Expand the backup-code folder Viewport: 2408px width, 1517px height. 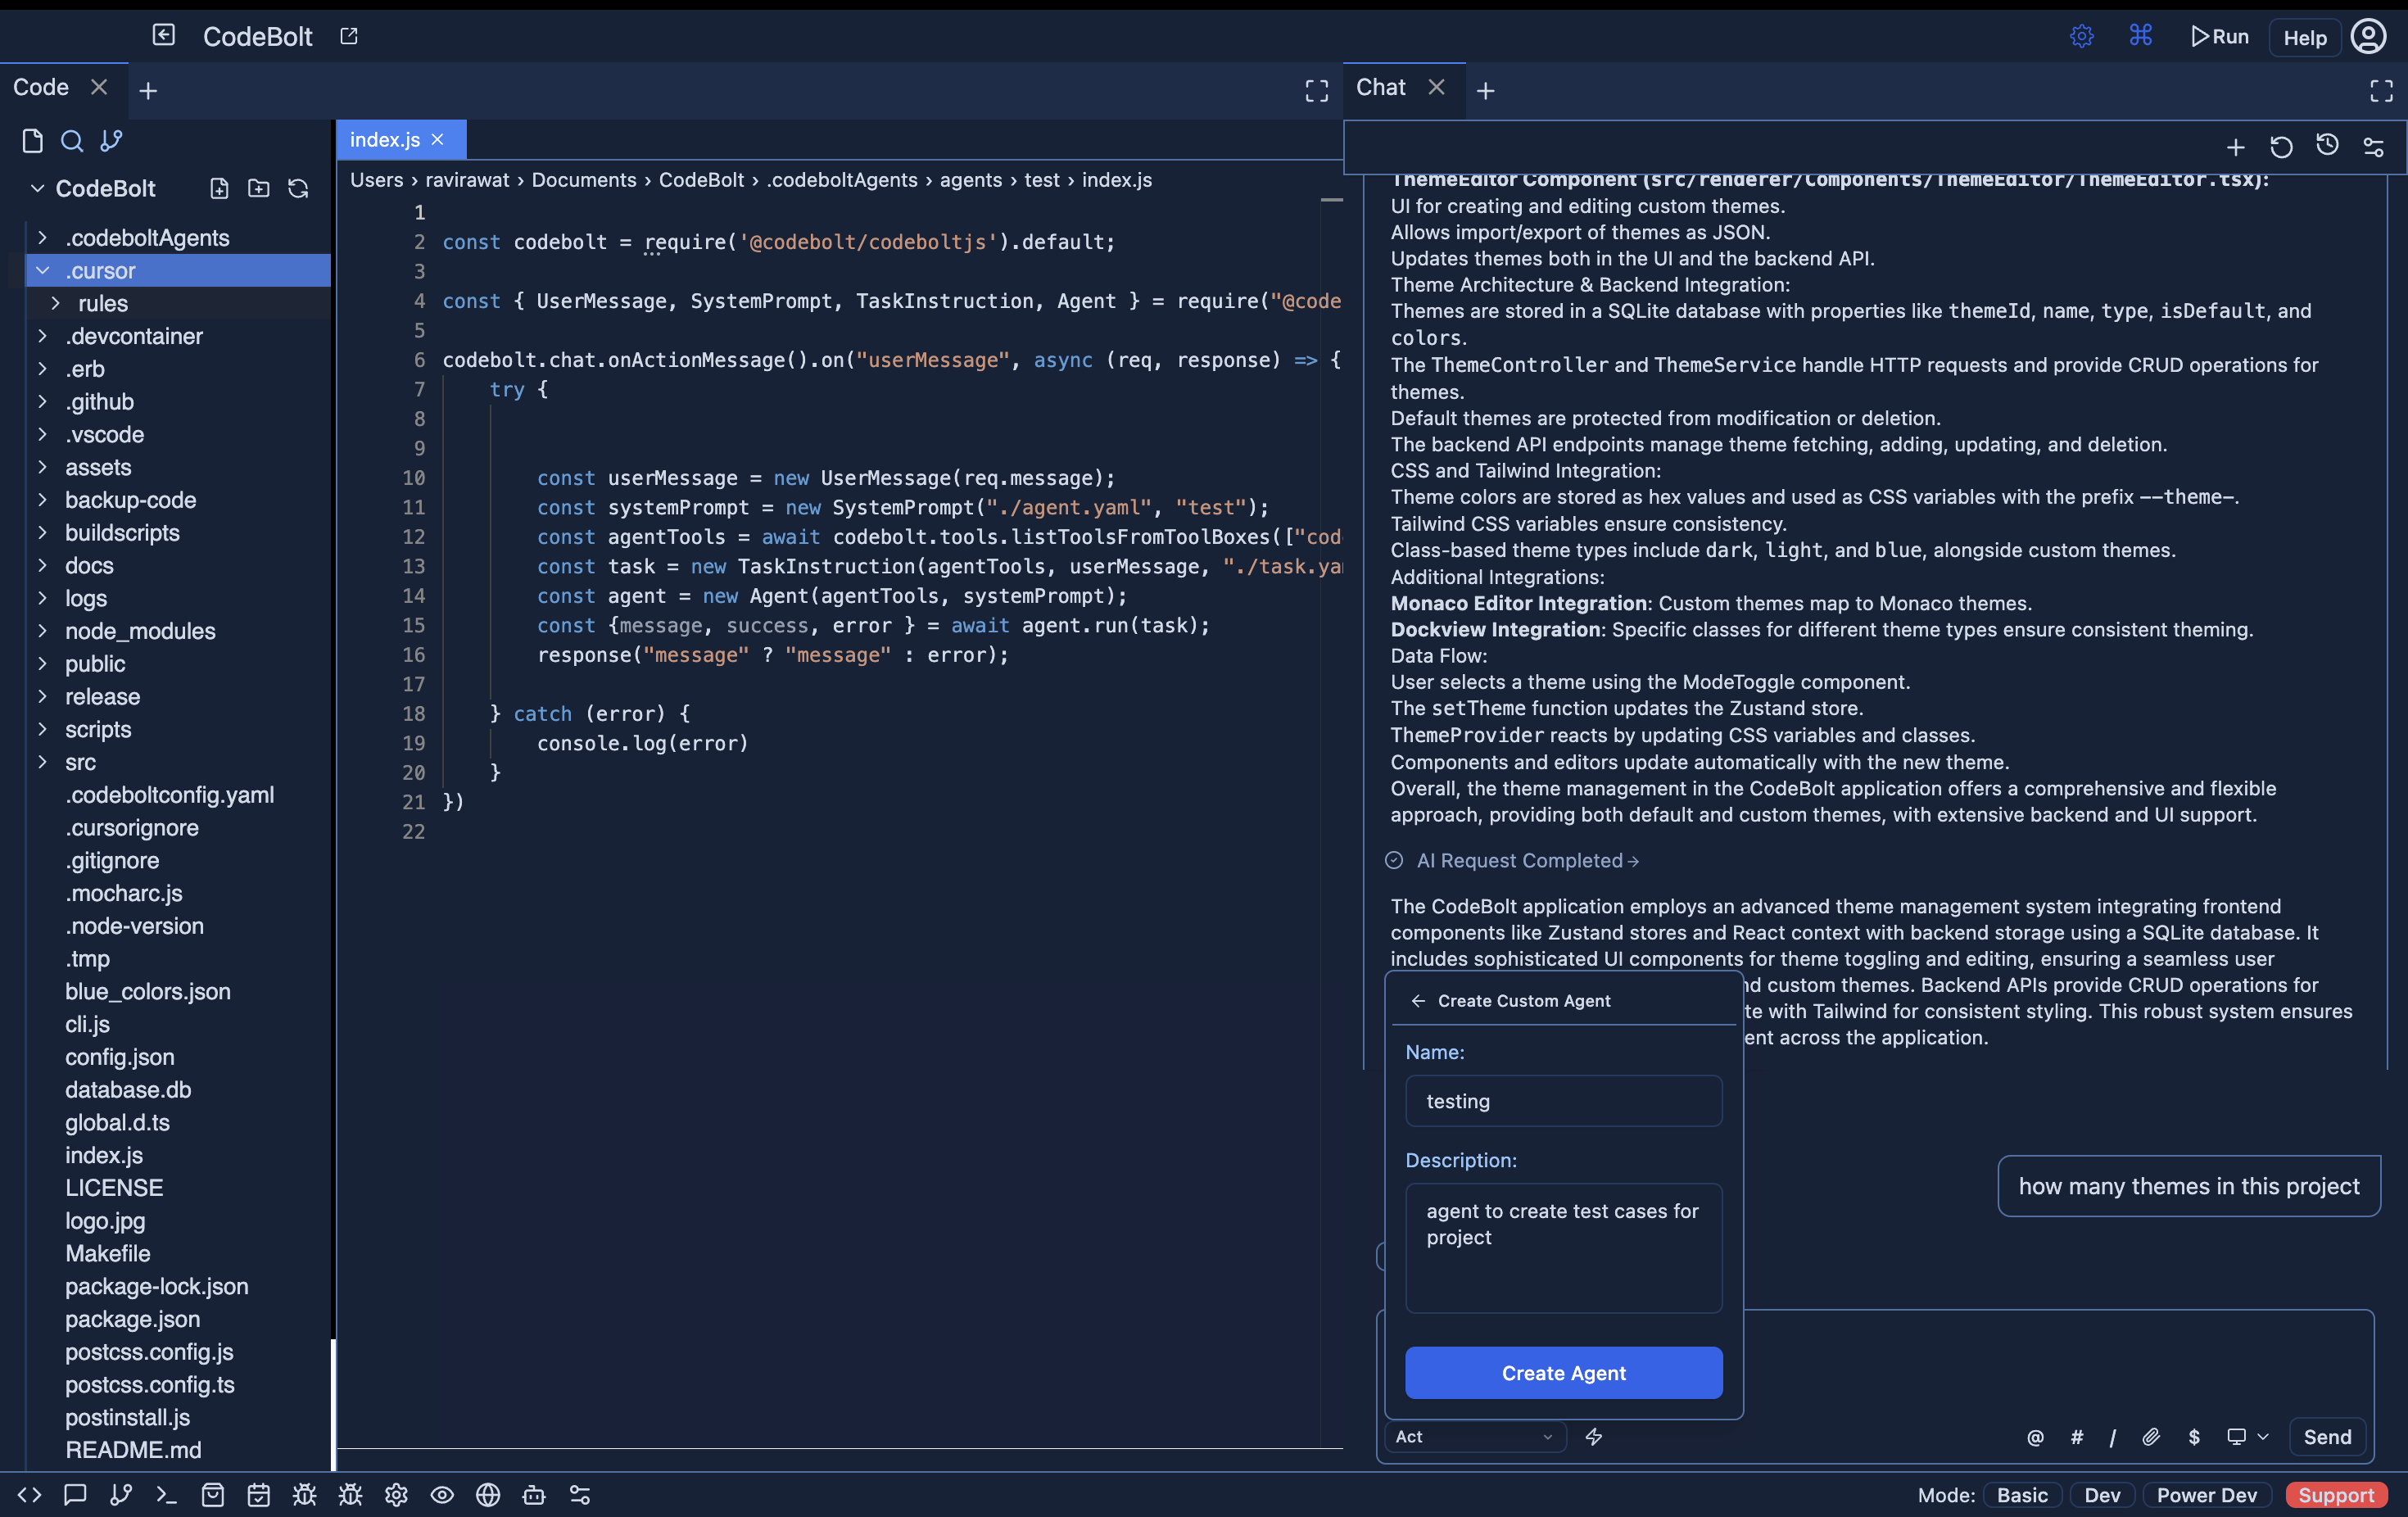[42, 500]
